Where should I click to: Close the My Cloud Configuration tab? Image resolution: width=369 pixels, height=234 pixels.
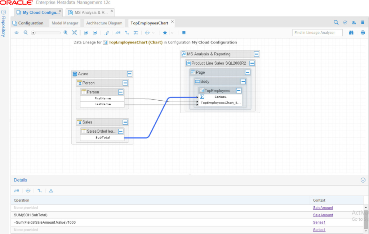click(60, 11)
